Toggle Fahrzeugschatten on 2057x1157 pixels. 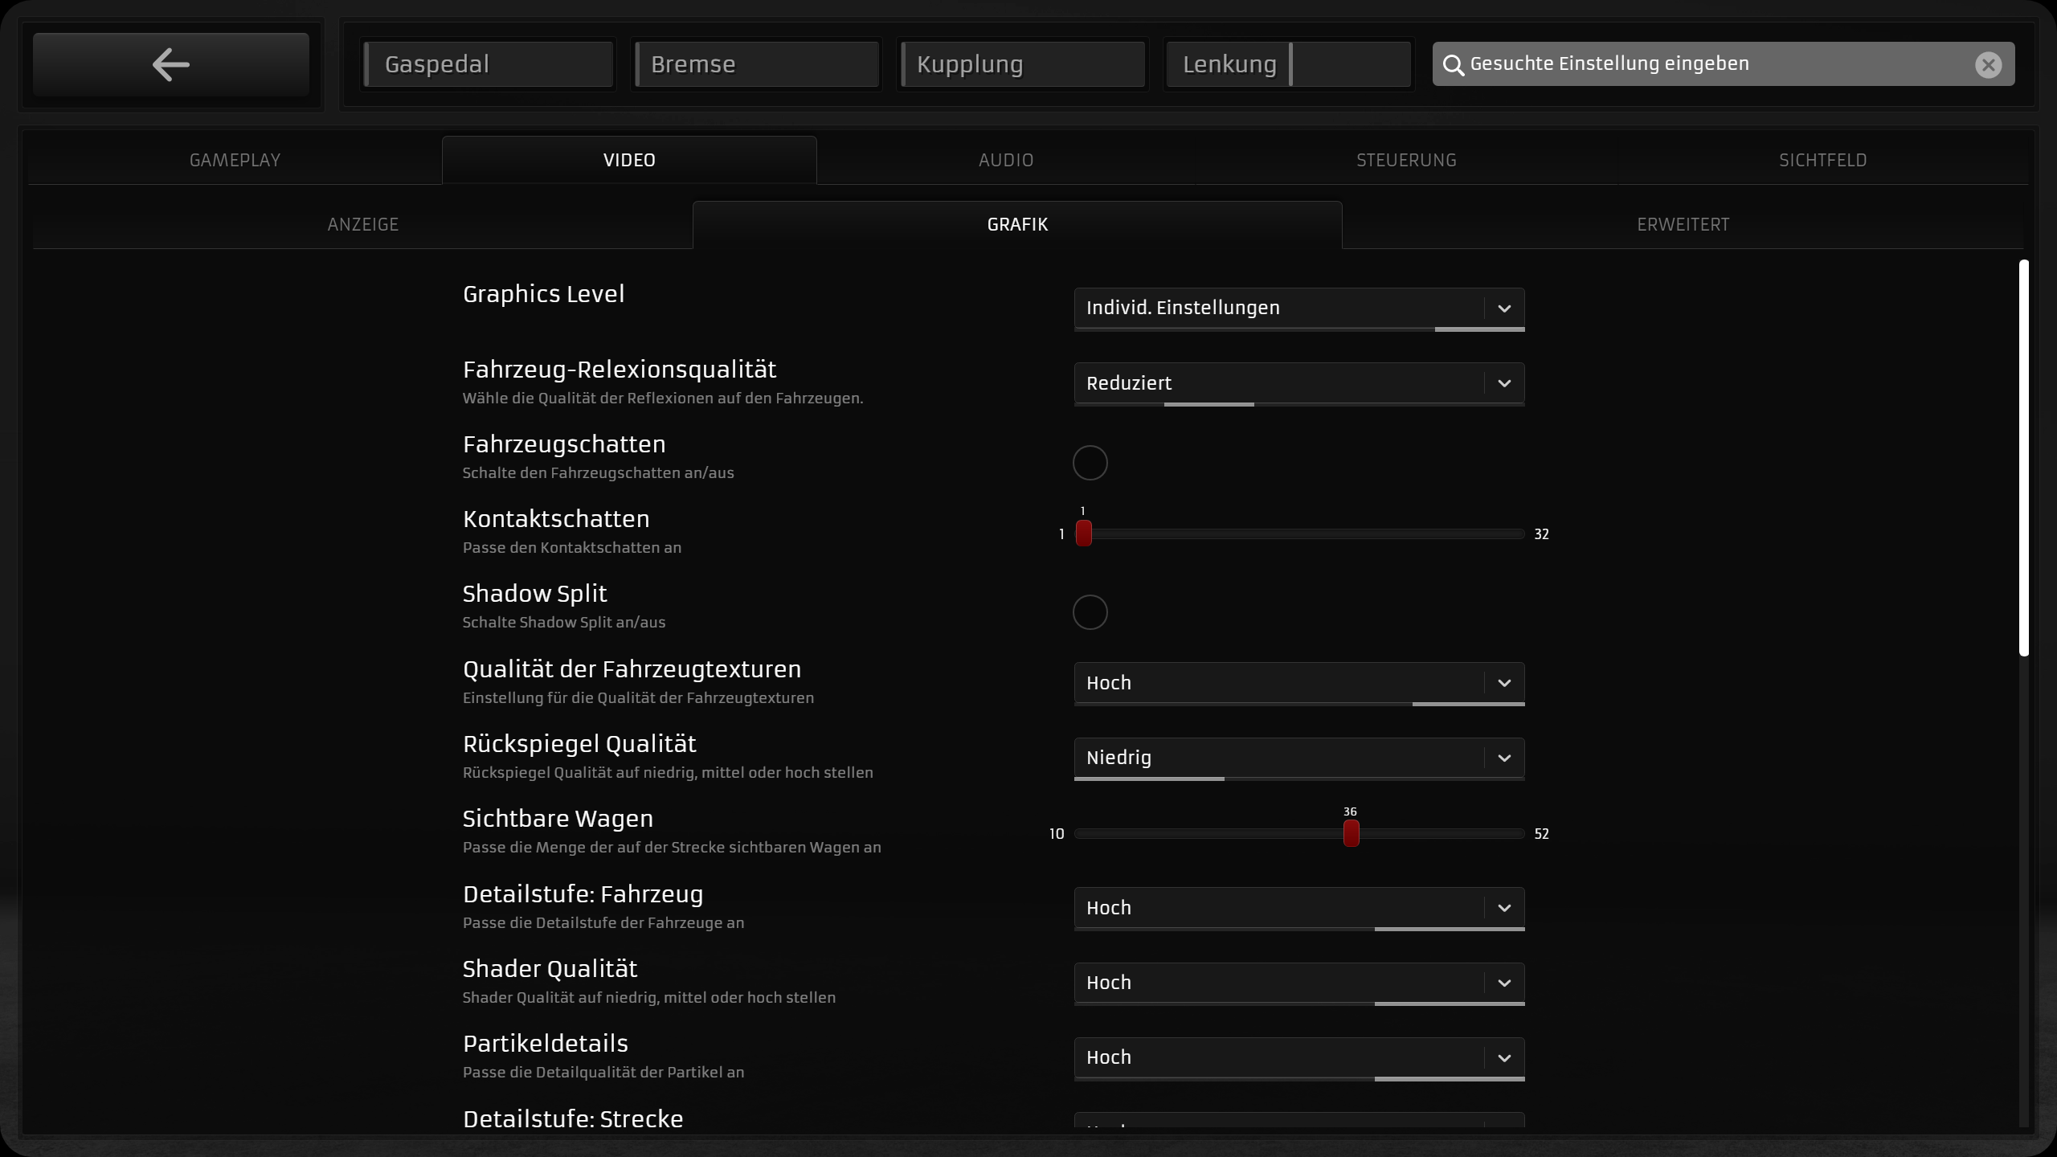1090,463
